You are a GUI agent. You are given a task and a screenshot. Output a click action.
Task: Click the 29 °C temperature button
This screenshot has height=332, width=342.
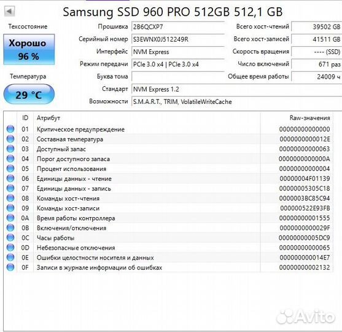29,94
